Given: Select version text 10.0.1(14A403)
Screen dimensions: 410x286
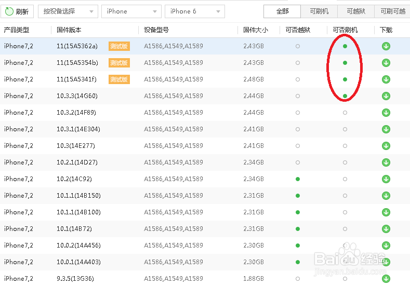Looking at the screenshot, I should pyautogui.click(x=78, y=262).
